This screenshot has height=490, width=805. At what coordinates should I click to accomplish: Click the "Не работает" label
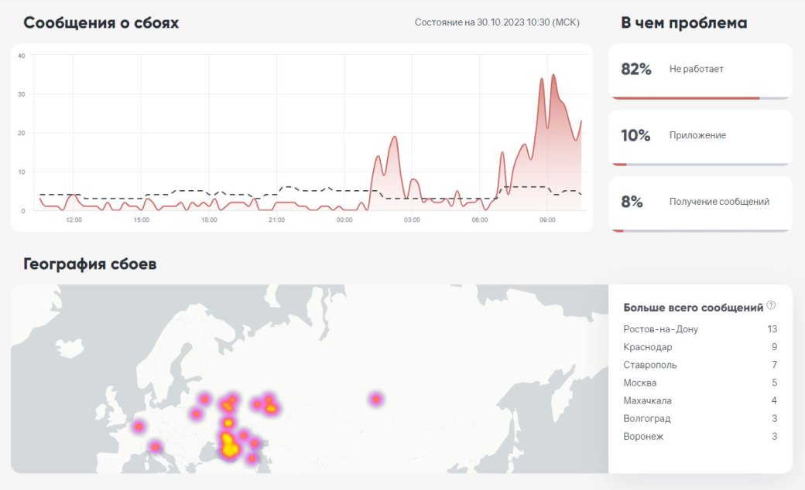point(696,70)
